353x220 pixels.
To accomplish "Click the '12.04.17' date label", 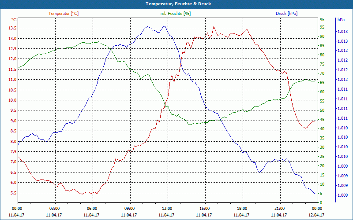I will 316,215.
